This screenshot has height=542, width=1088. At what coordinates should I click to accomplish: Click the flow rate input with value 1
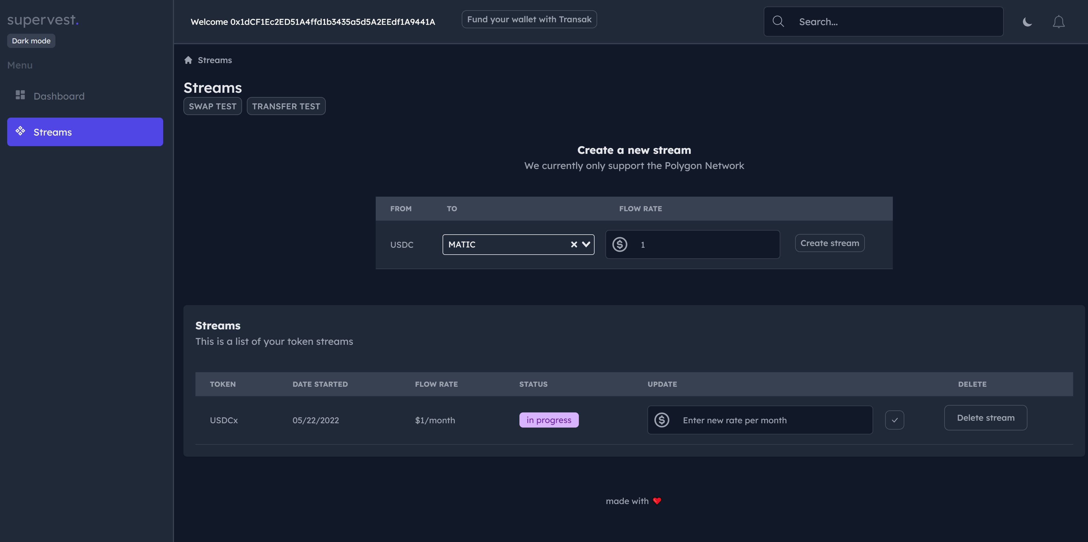click(692, 244)
